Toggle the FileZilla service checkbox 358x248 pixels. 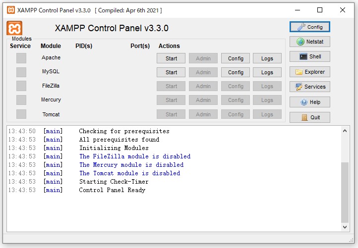(x=21, y=86)
